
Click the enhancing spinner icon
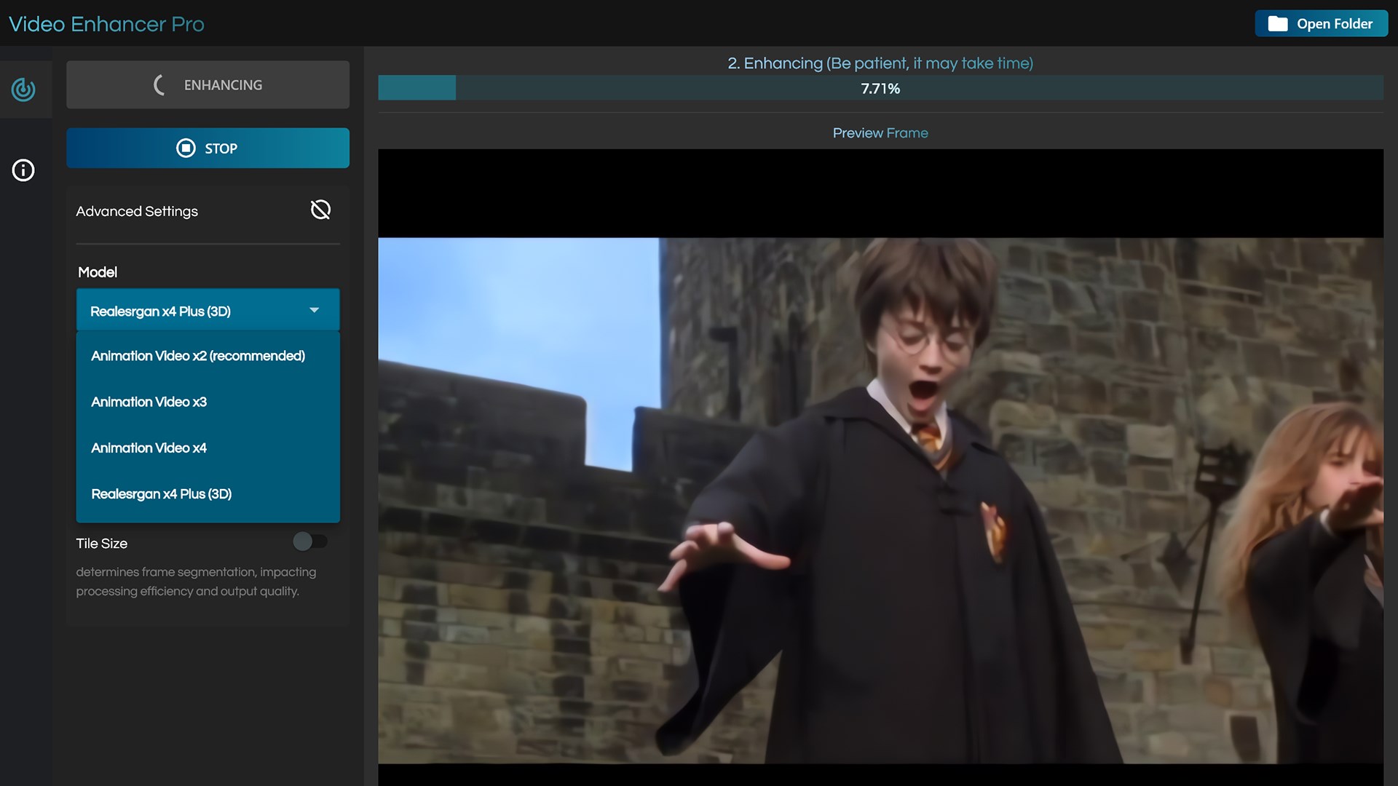click(x=159, y=85)
